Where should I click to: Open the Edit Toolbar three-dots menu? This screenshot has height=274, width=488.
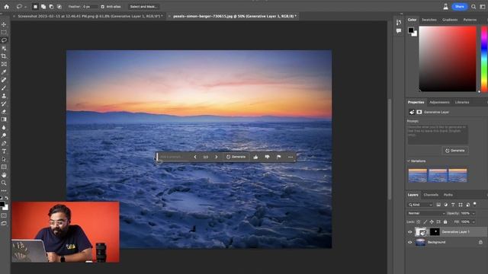(x=4, y=191)
